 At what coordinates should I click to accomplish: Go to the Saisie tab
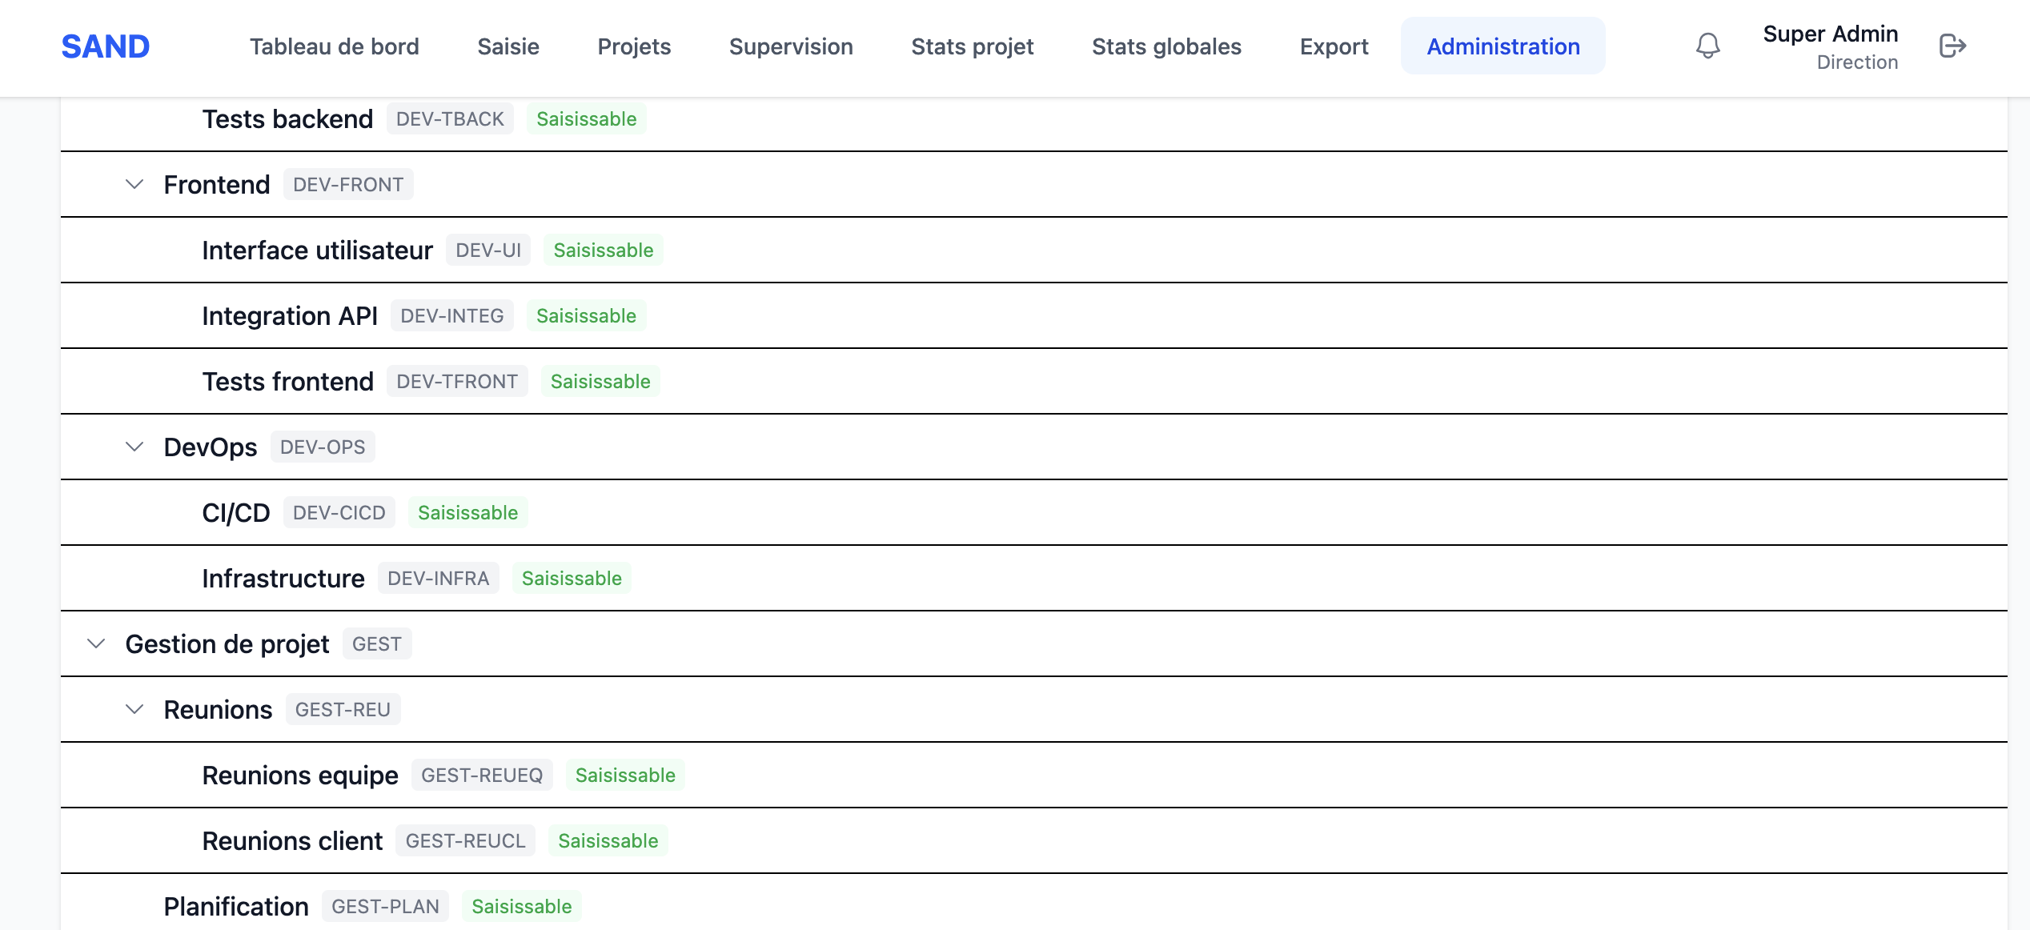point(508,46)
